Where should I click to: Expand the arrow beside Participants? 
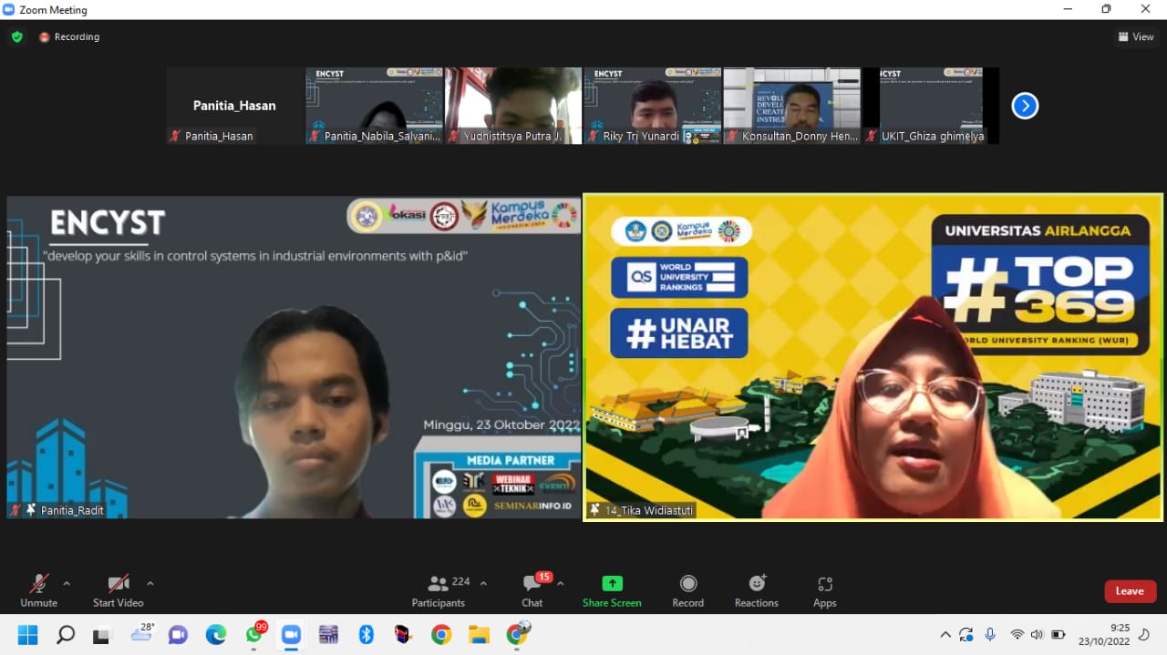pos(483,583)
